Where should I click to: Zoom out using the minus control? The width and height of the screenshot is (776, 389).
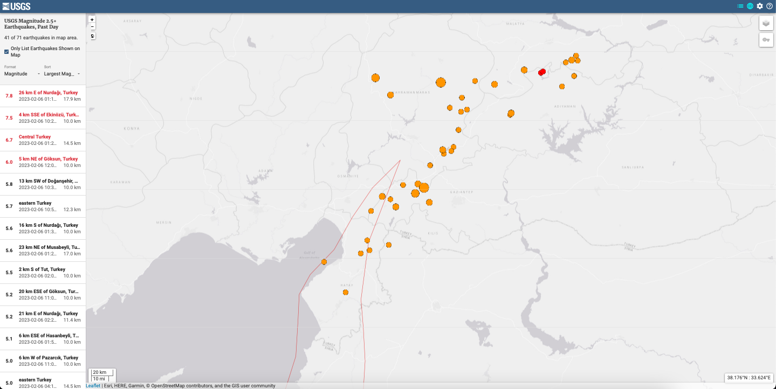tap(92, 26)
